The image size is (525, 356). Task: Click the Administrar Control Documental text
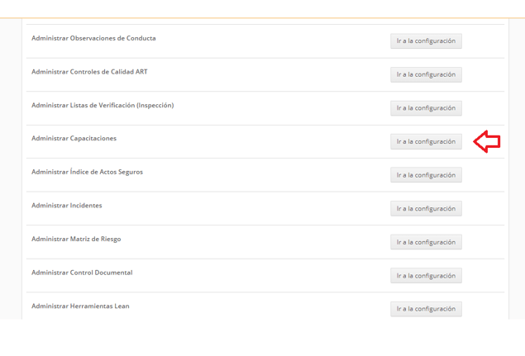coord(82,273)
